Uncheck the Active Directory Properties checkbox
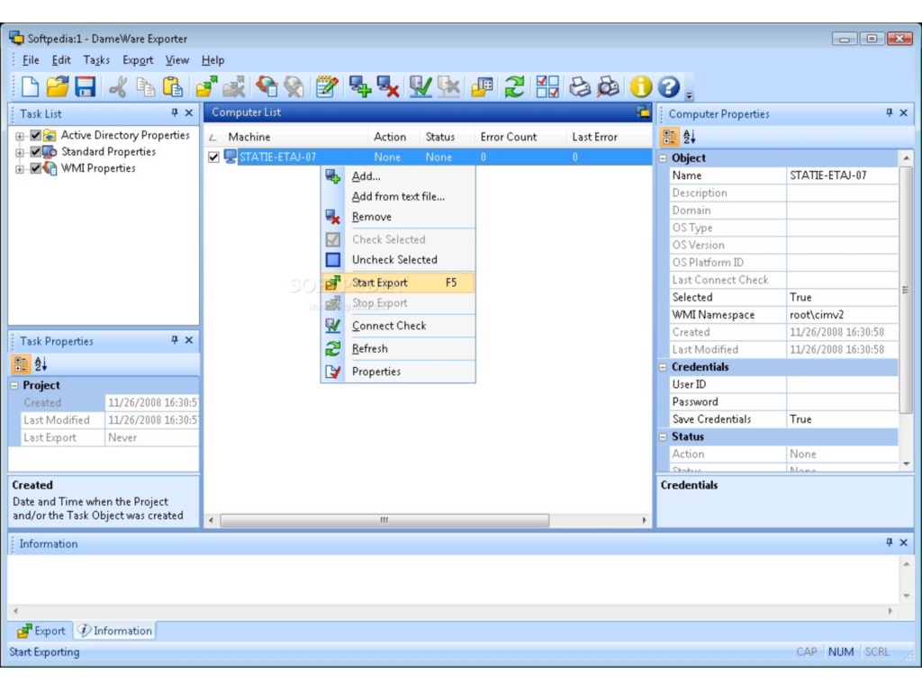Image resolution: width=922 pixels, height=691 pixels. point(36,135)
